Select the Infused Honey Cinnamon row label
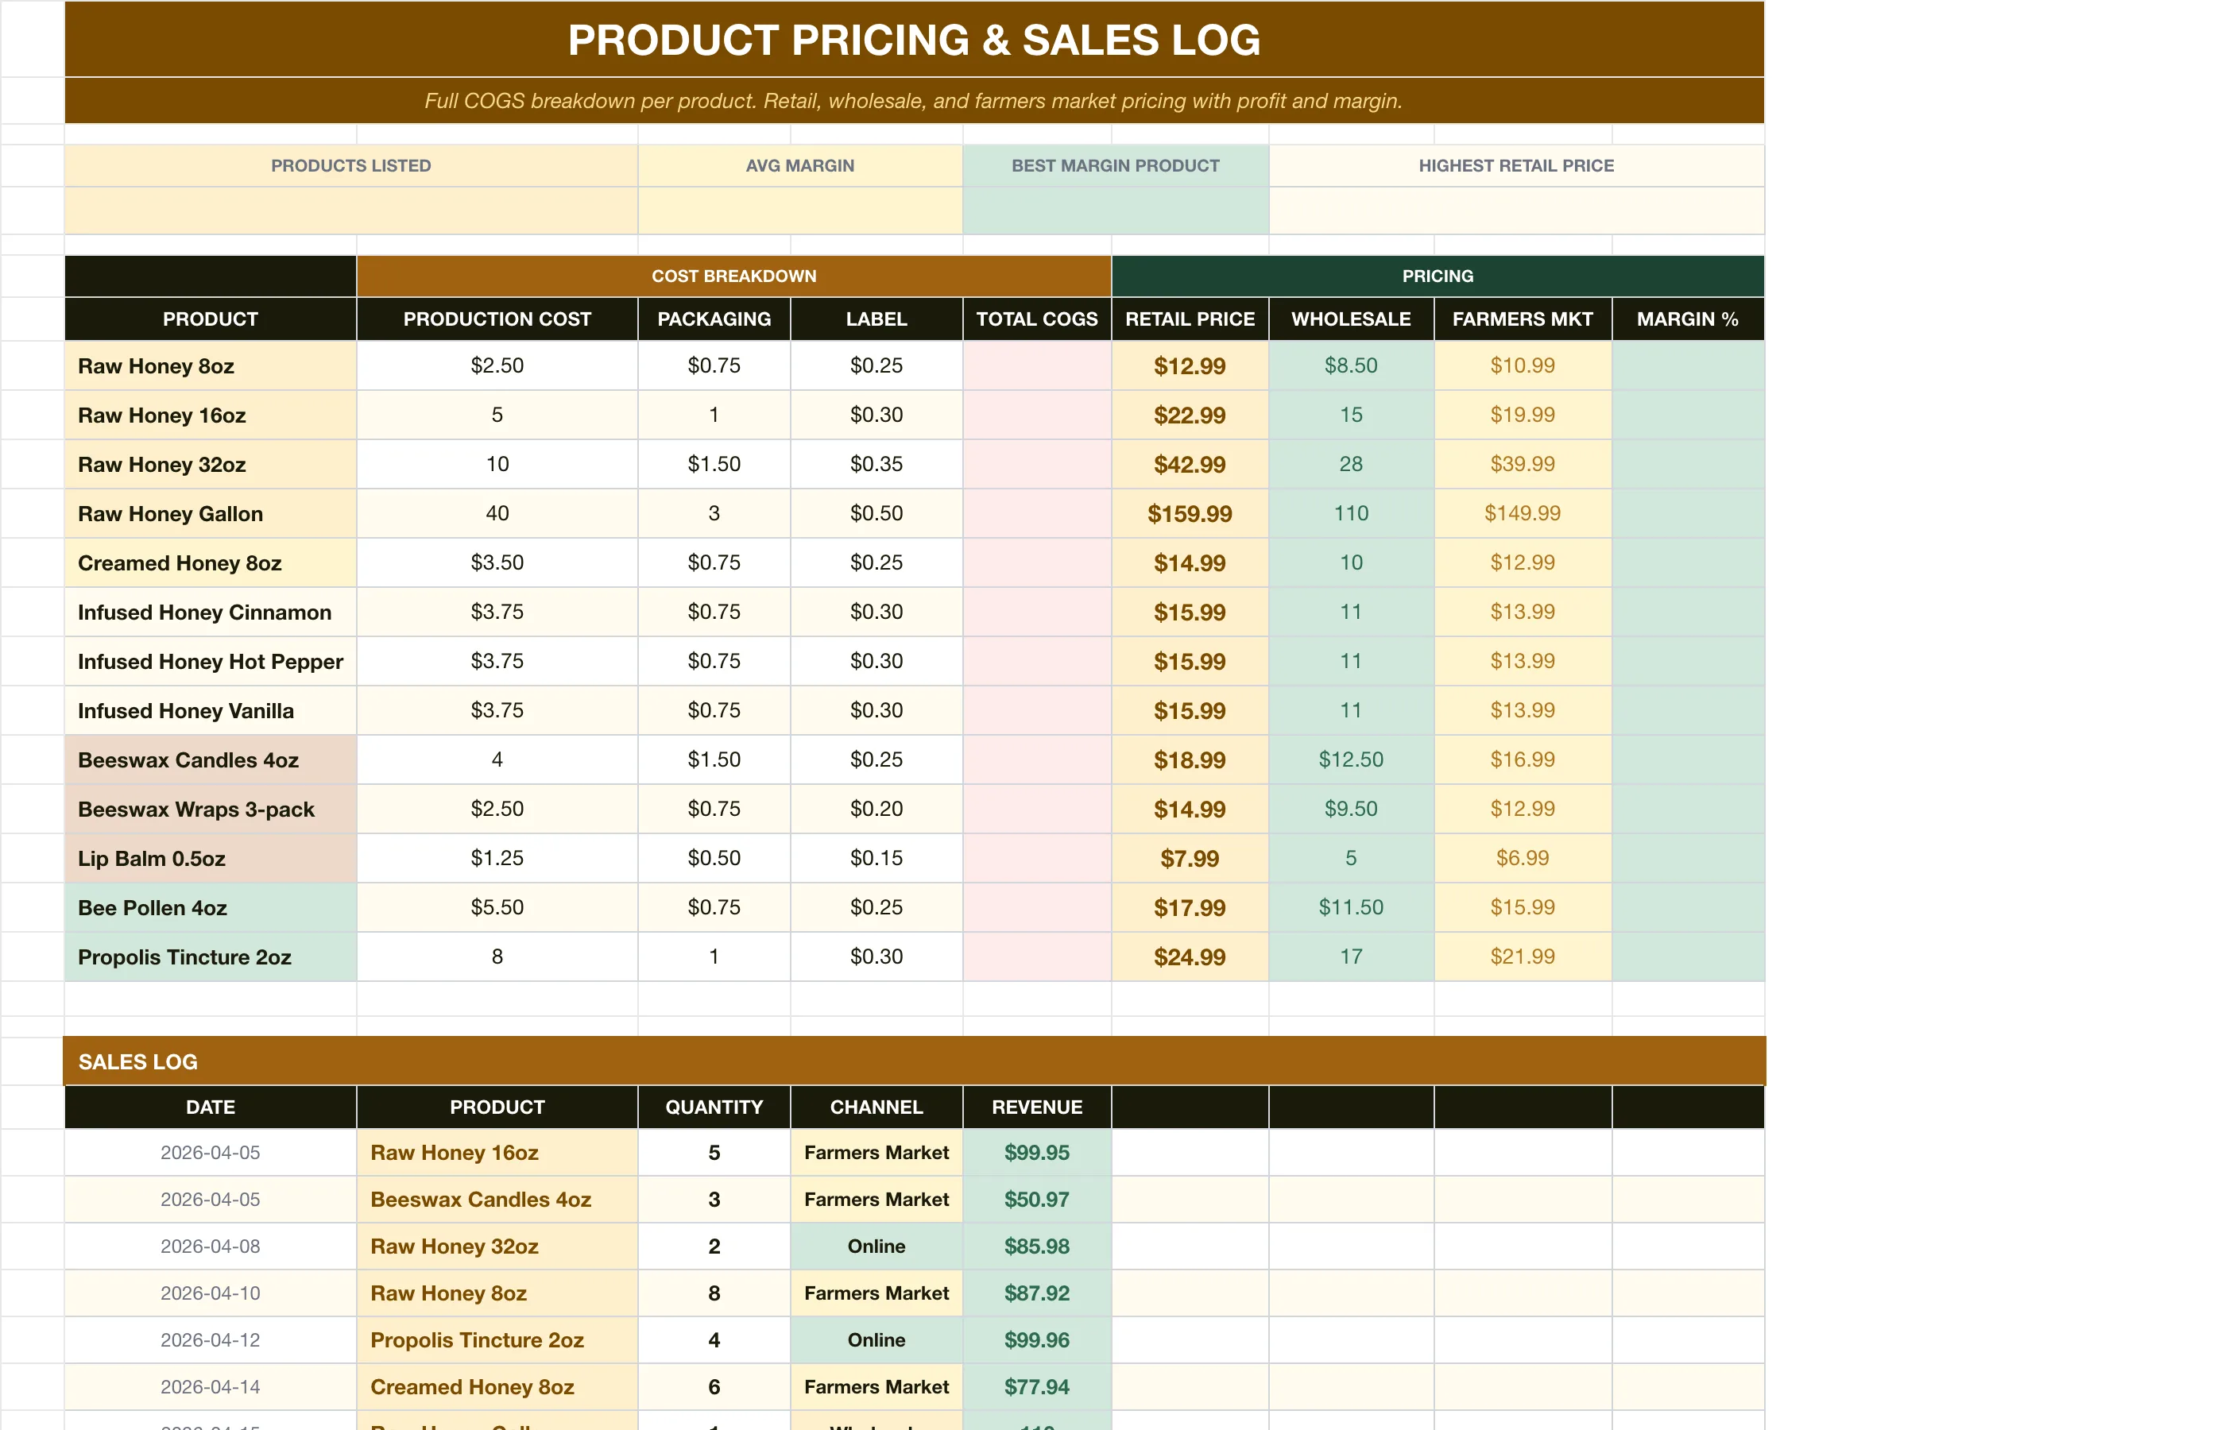 click(x=211, y=612)
